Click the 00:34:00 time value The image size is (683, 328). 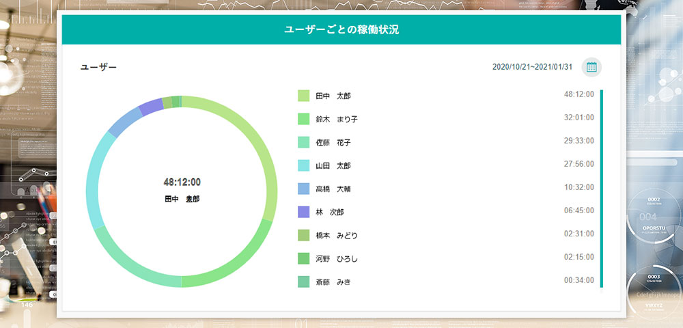(579, 280)
